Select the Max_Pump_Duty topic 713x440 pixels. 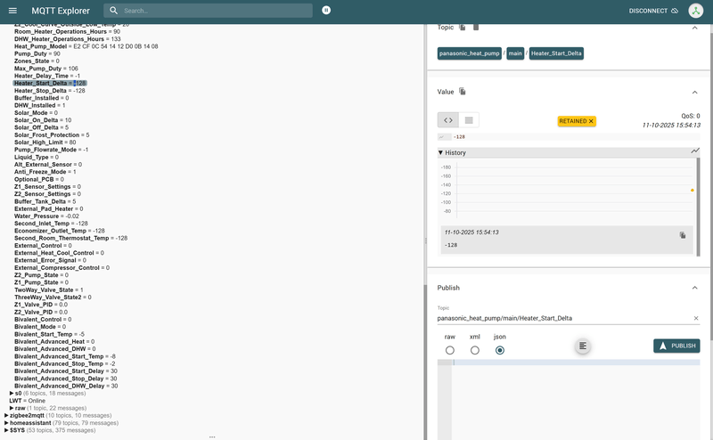coord(46,69)
